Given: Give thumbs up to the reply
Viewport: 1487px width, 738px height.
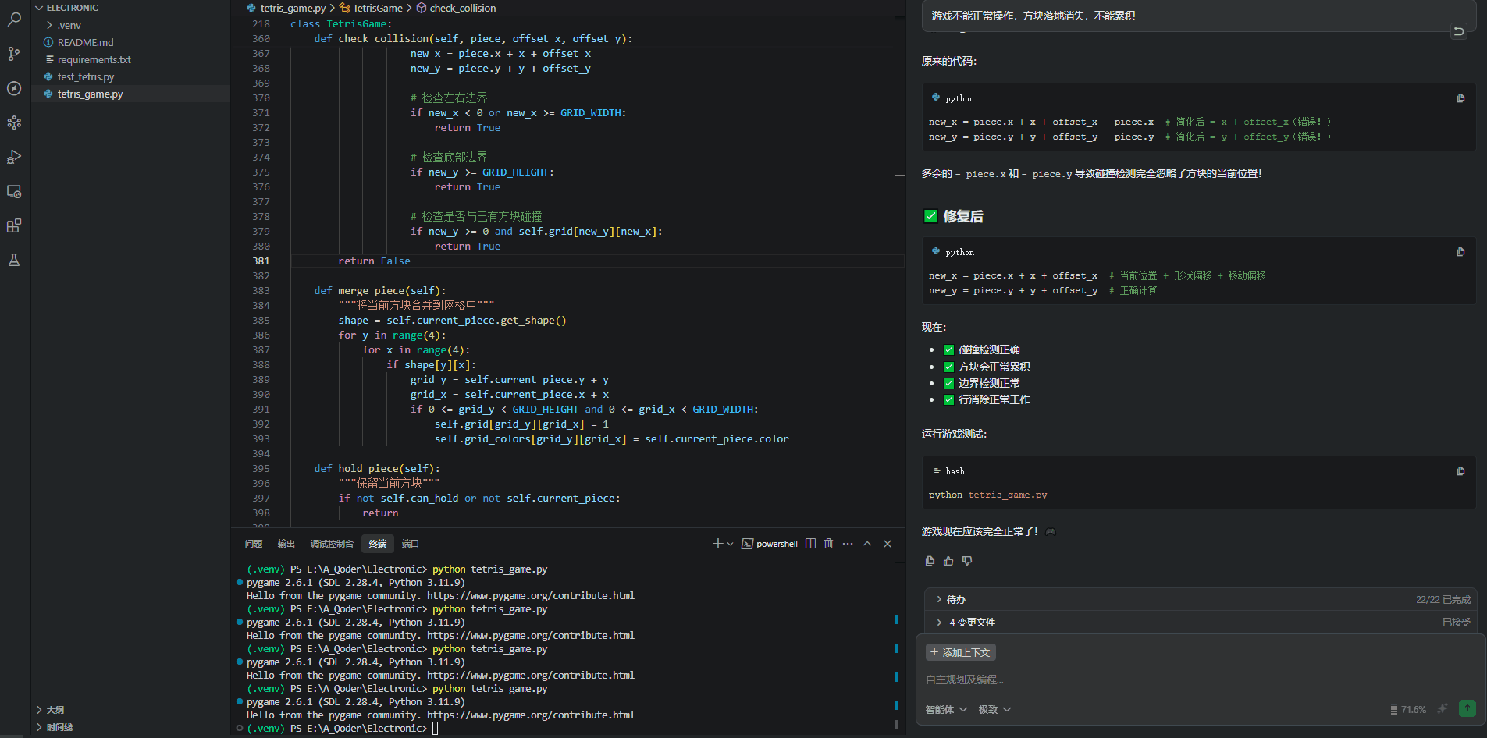Looking at the screenshot, I should pyautogui.click(x=948, y=561).
